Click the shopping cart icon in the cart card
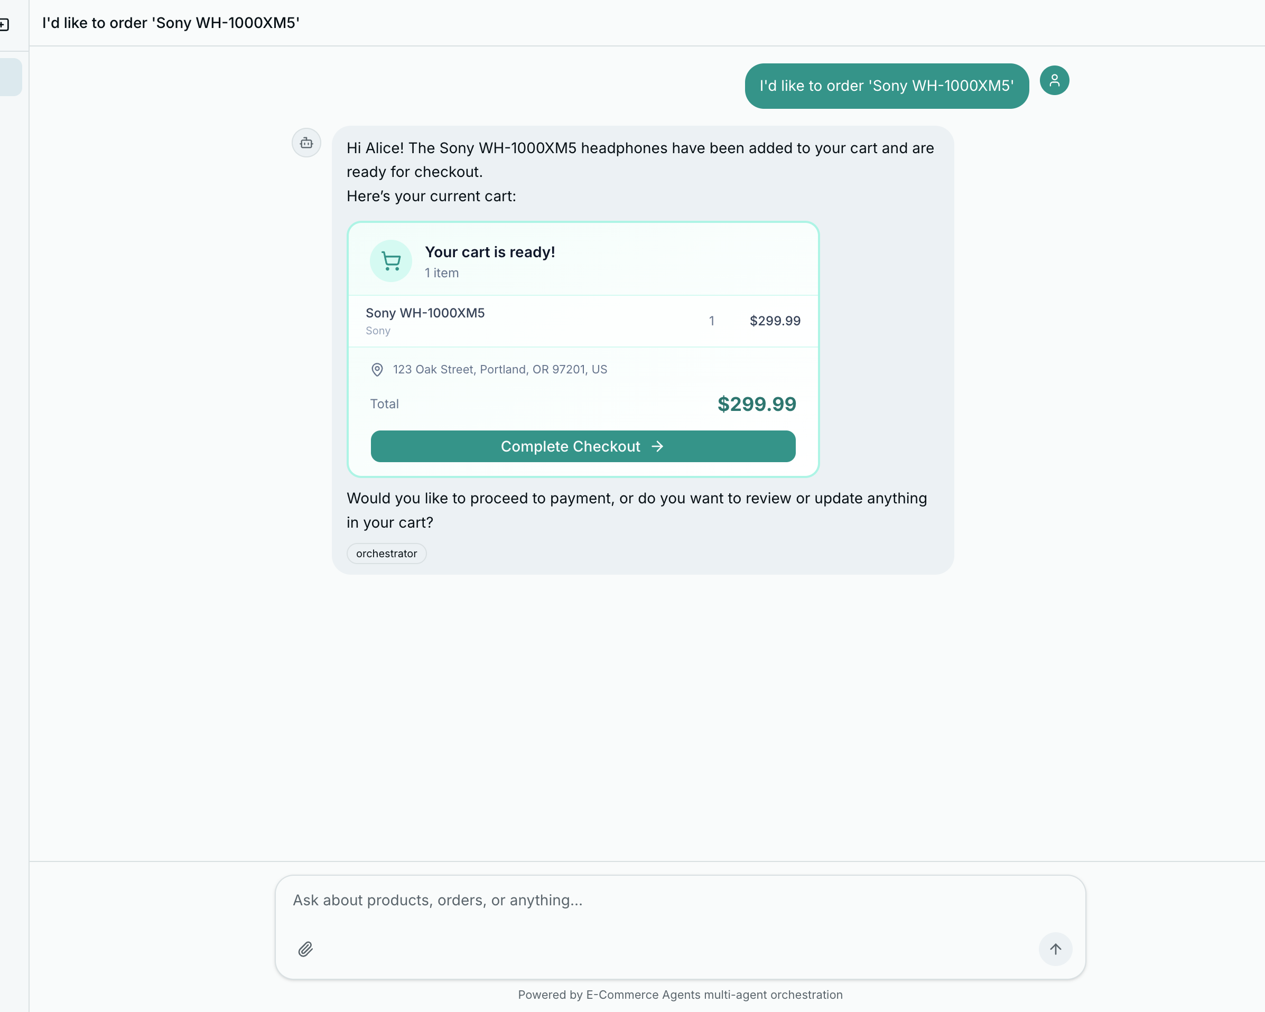The image size is (1265, 1012). [391, 260]
